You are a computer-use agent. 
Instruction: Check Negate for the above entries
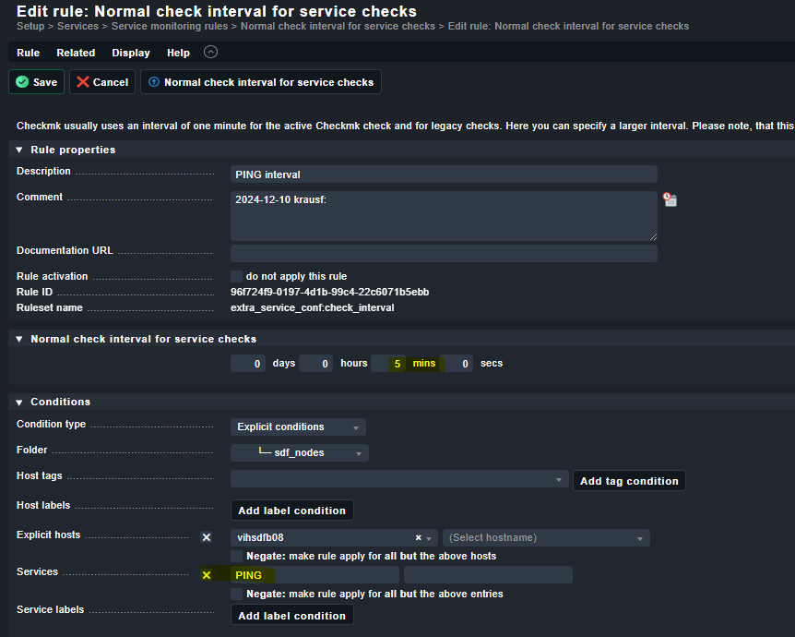(237, 595)
